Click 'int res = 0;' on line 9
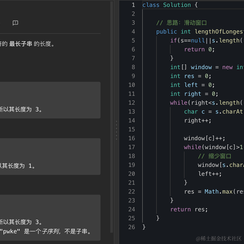The width and height of the screenshot is (244, 244). (190, 76)
